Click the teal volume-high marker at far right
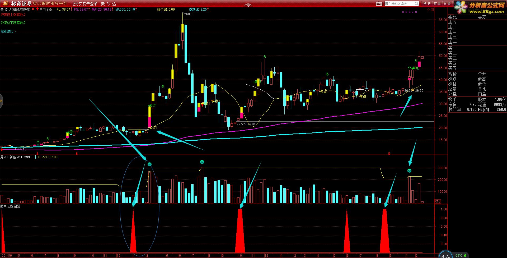The height and width of the screenshot is (258, 507). tap(409, 171)
